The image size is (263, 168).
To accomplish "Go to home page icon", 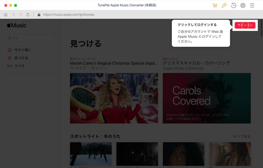I will tap(6, 15).
